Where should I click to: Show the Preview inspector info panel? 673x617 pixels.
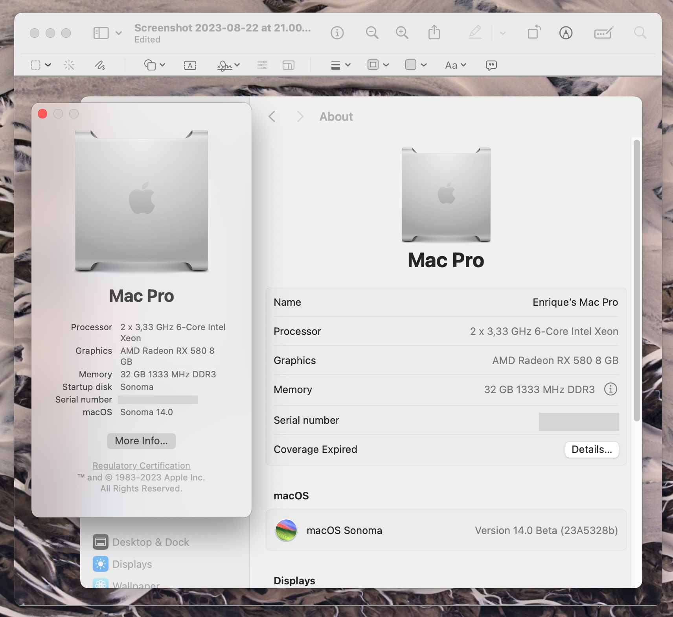pyautogui.click(x=337, y=33)
